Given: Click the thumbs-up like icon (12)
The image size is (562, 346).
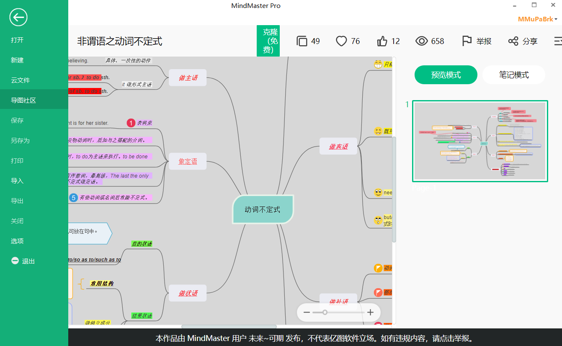Looking at the screenshot, I should click(382, 41).
